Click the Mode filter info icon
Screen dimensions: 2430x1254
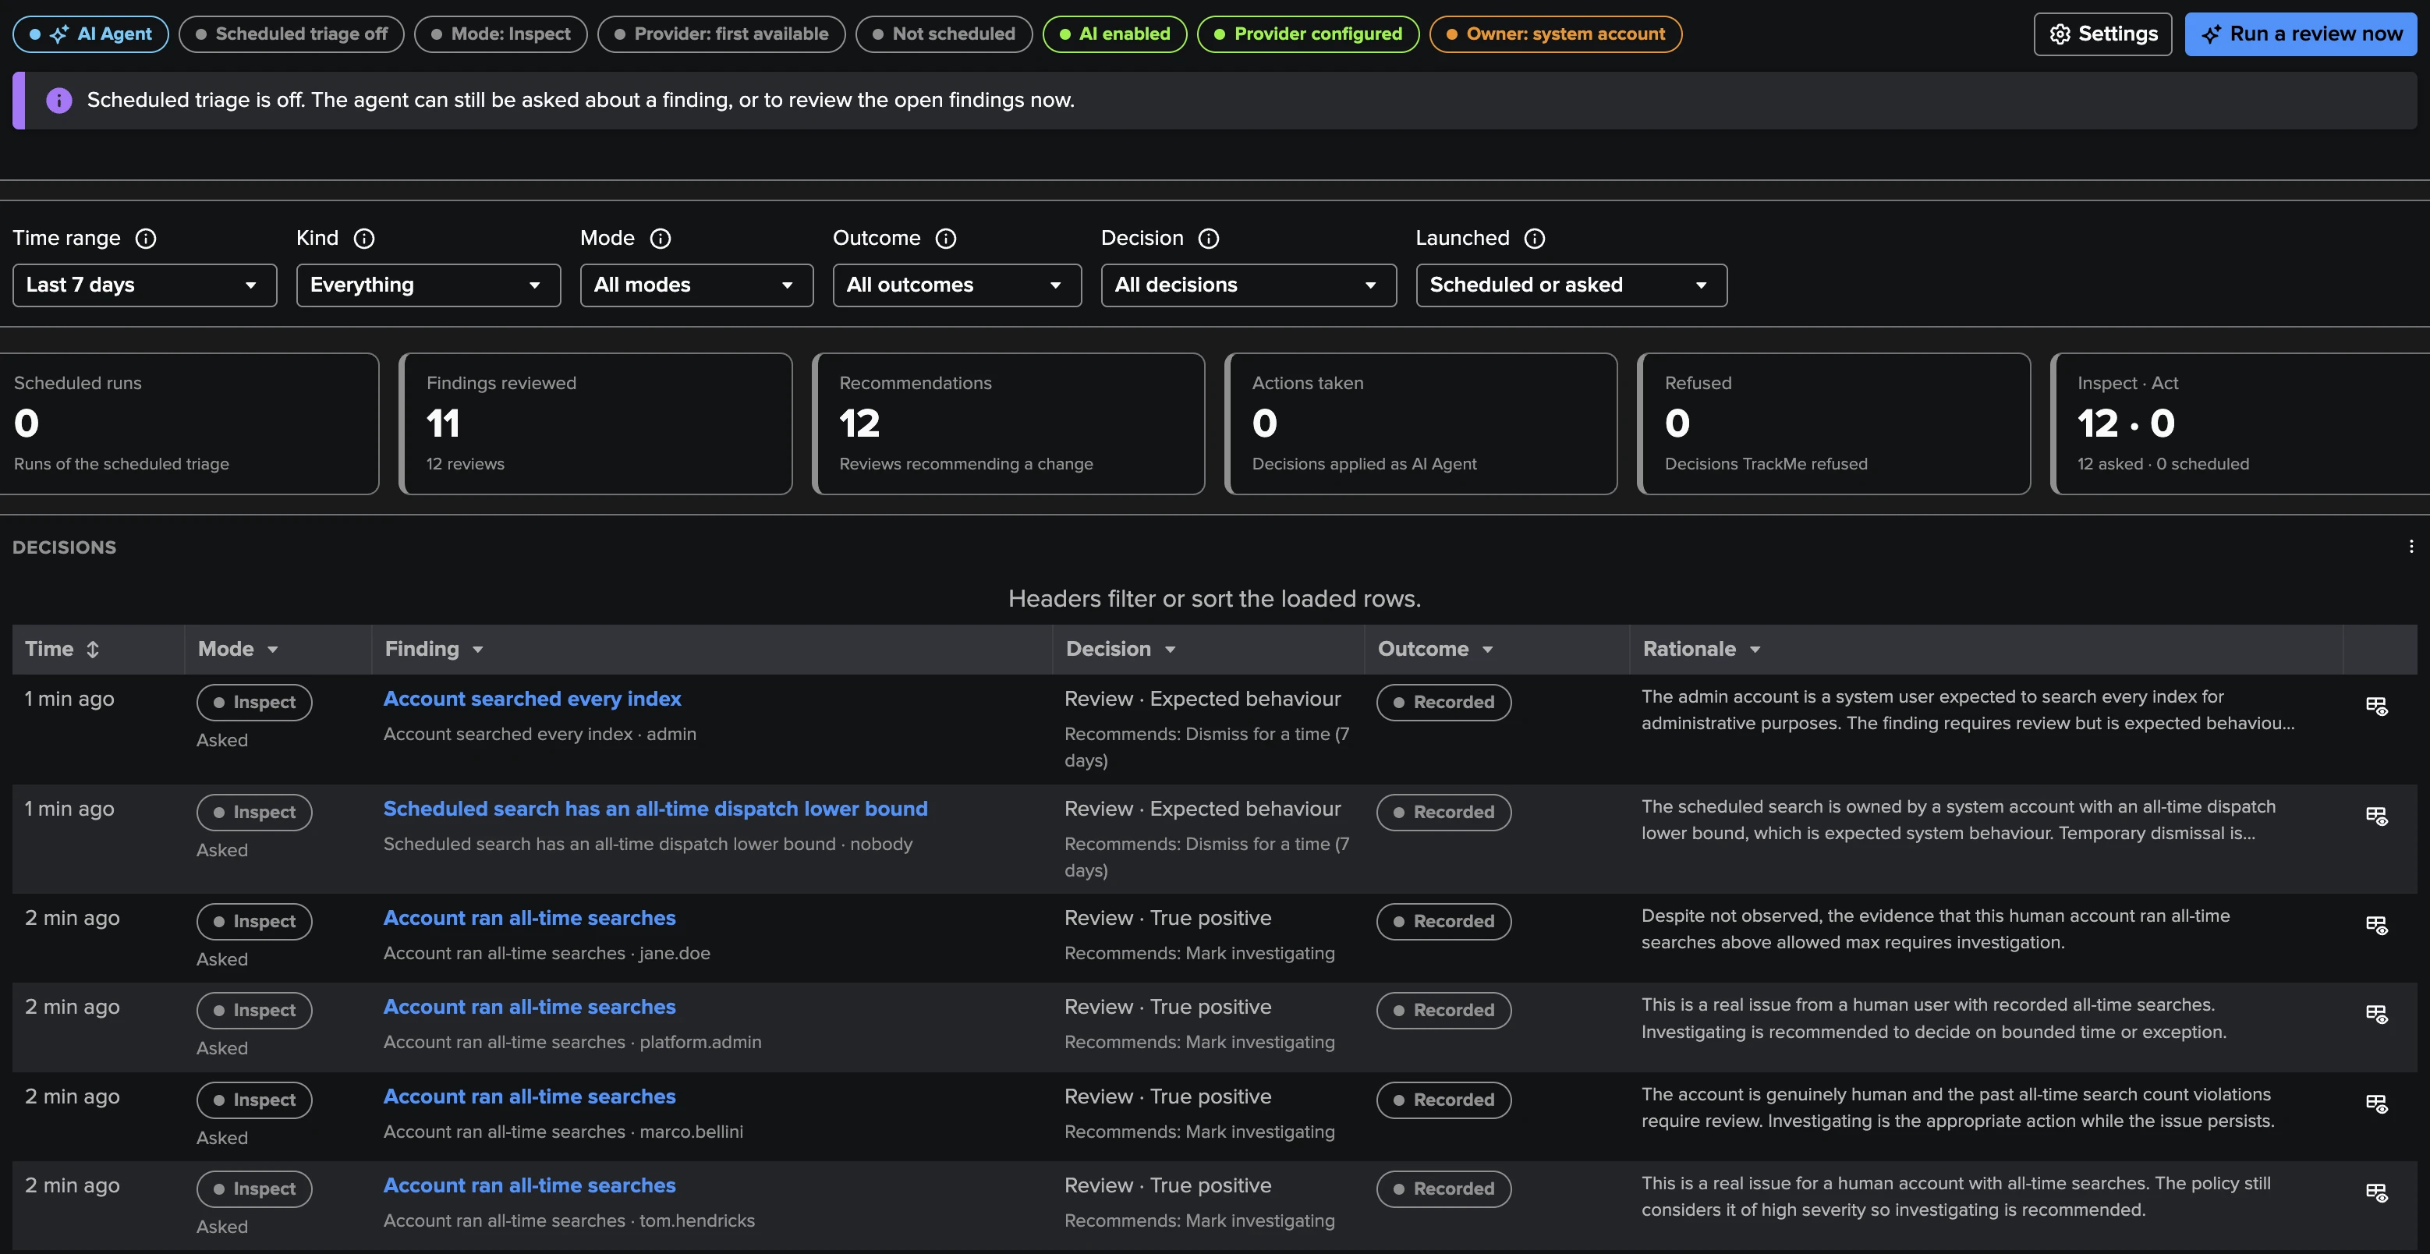pos(661,239)
